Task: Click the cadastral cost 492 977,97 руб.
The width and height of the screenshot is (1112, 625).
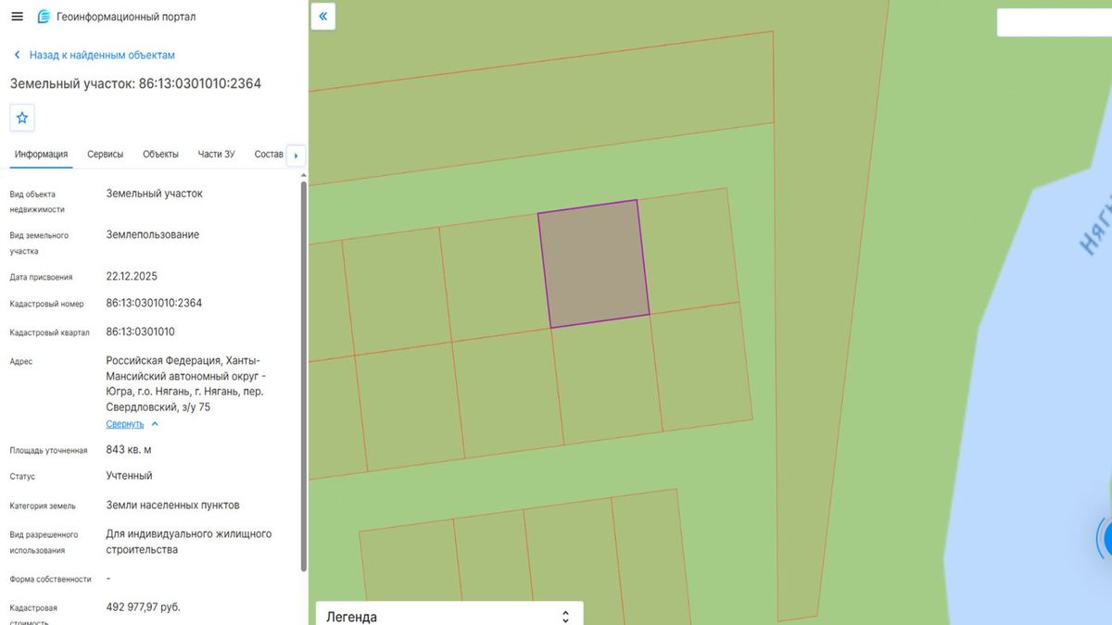Action: pyautogui.click(x=144, y=606)
